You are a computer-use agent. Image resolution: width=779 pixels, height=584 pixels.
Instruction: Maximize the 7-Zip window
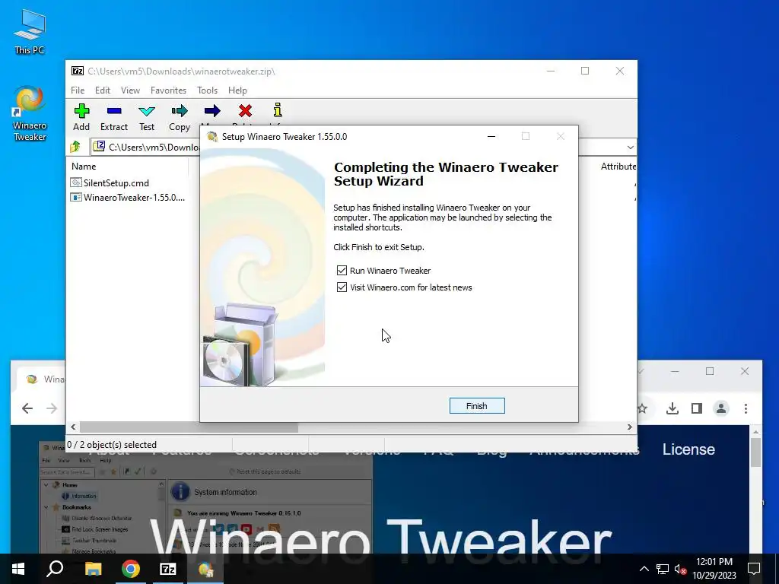(585, 71)
